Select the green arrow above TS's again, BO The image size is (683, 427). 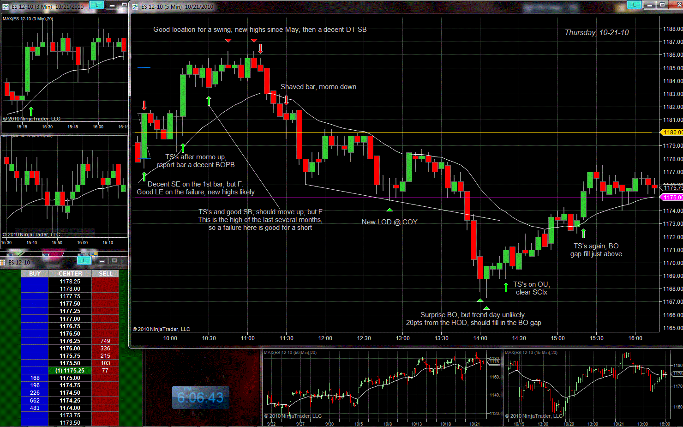(x=583, y=234)
